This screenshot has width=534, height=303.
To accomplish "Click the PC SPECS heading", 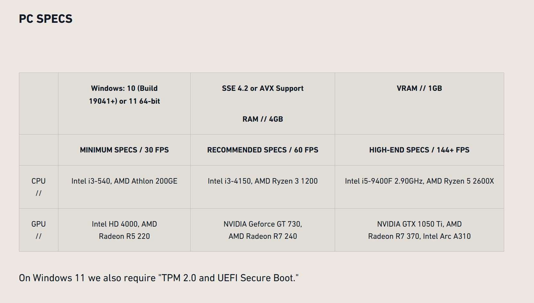I will (x=46, y=19).
